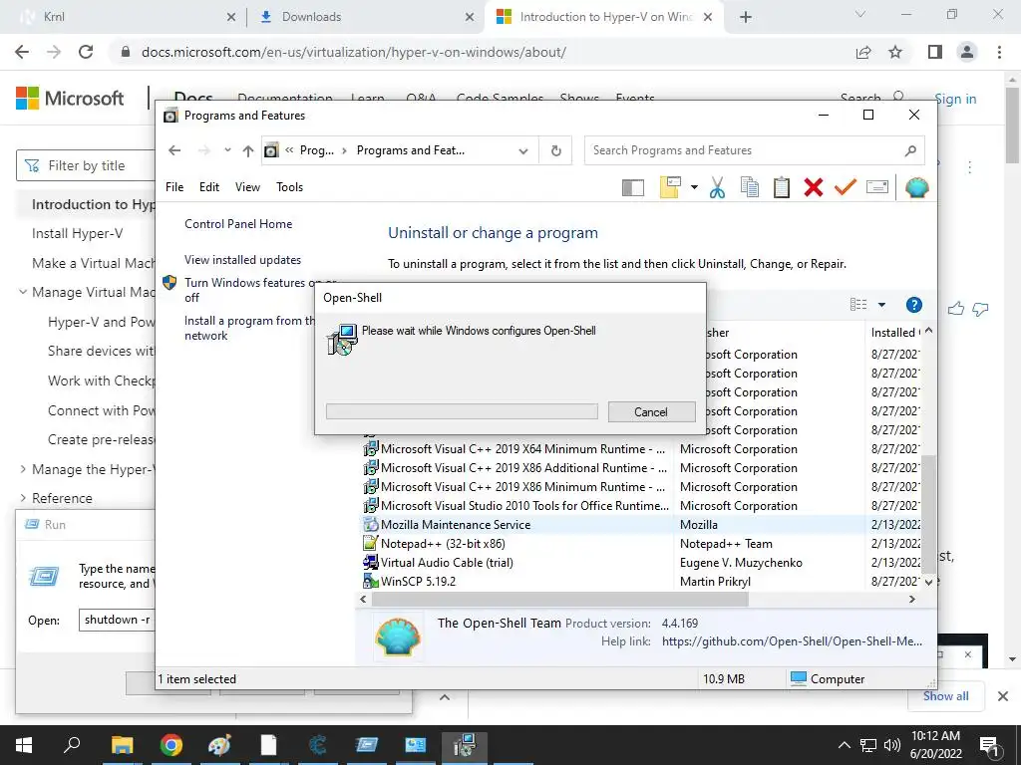Collapse the Manage Virtual Mac tree node
This screenshot has width=1021, height=765.
(24, 292)
